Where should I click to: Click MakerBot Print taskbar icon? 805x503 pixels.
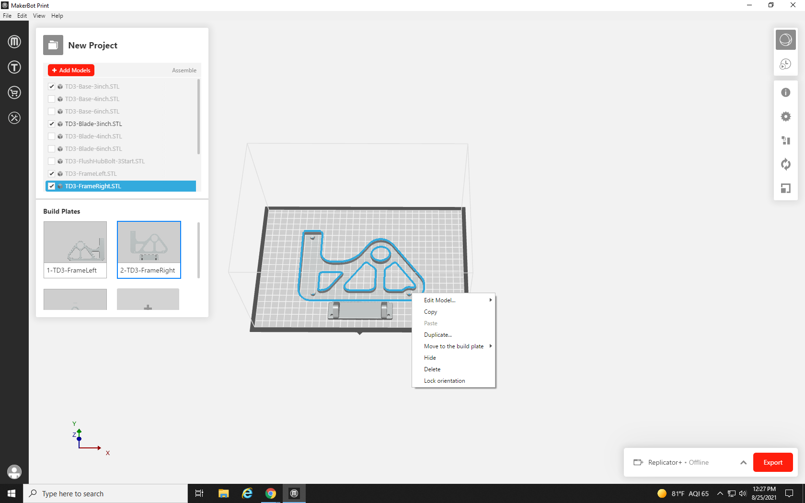pos(294,493)
